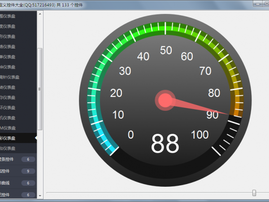The height and width of the screenshot is (202, 269).
Task: Click the red center hub of the gauge
Action: pos(165,100)
